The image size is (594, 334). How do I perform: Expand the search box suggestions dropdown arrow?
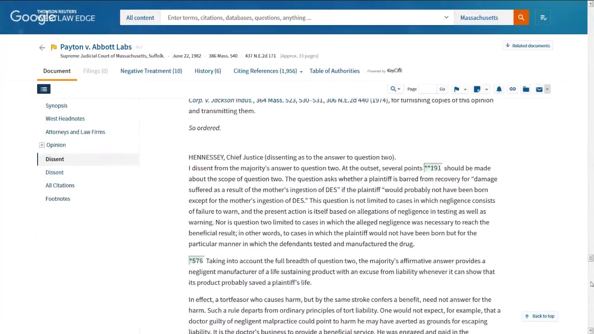tap(446, 18)
